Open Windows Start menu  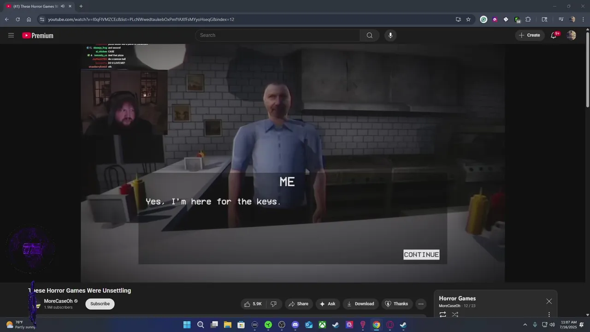[x=187, y=325]
